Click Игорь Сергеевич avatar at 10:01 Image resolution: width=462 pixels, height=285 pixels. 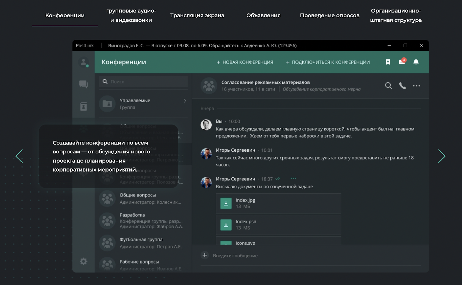coord(206,154)
